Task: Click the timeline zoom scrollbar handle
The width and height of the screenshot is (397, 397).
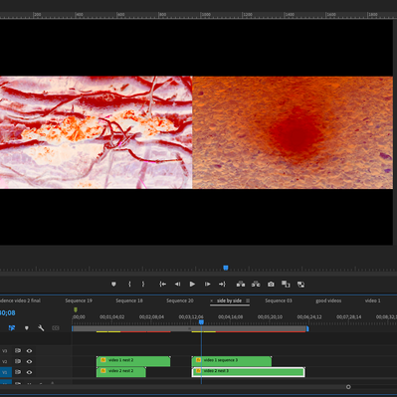Action: pyautogui.click(x=348, y=387)
